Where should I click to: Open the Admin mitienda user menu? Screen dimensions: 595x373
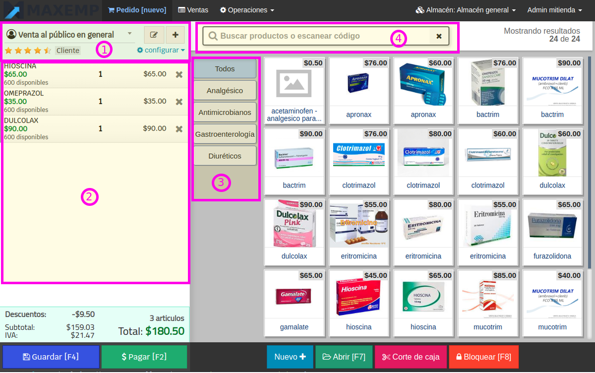point(554,10)
